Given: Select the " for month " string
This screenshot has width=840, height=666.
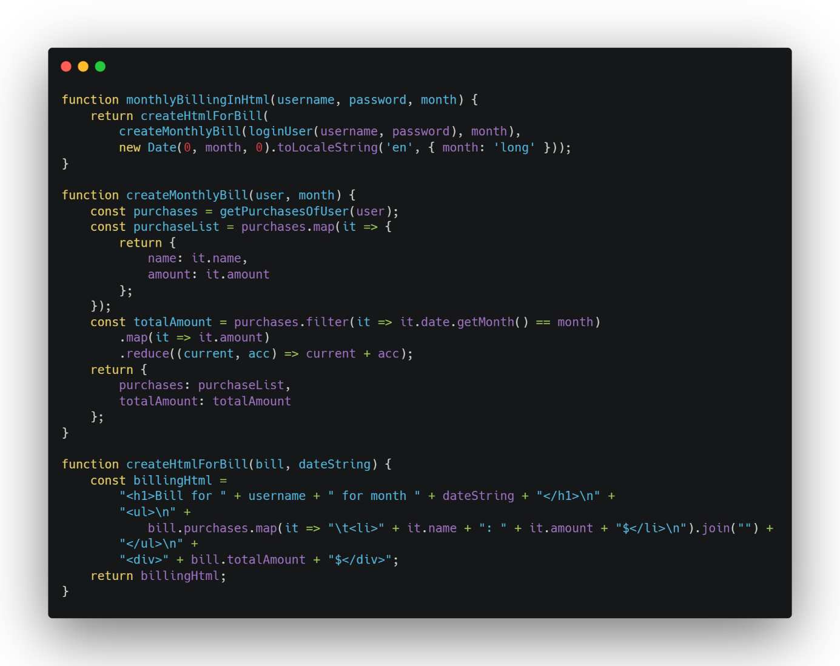Looking at the screenshot, I should point(374,496).
